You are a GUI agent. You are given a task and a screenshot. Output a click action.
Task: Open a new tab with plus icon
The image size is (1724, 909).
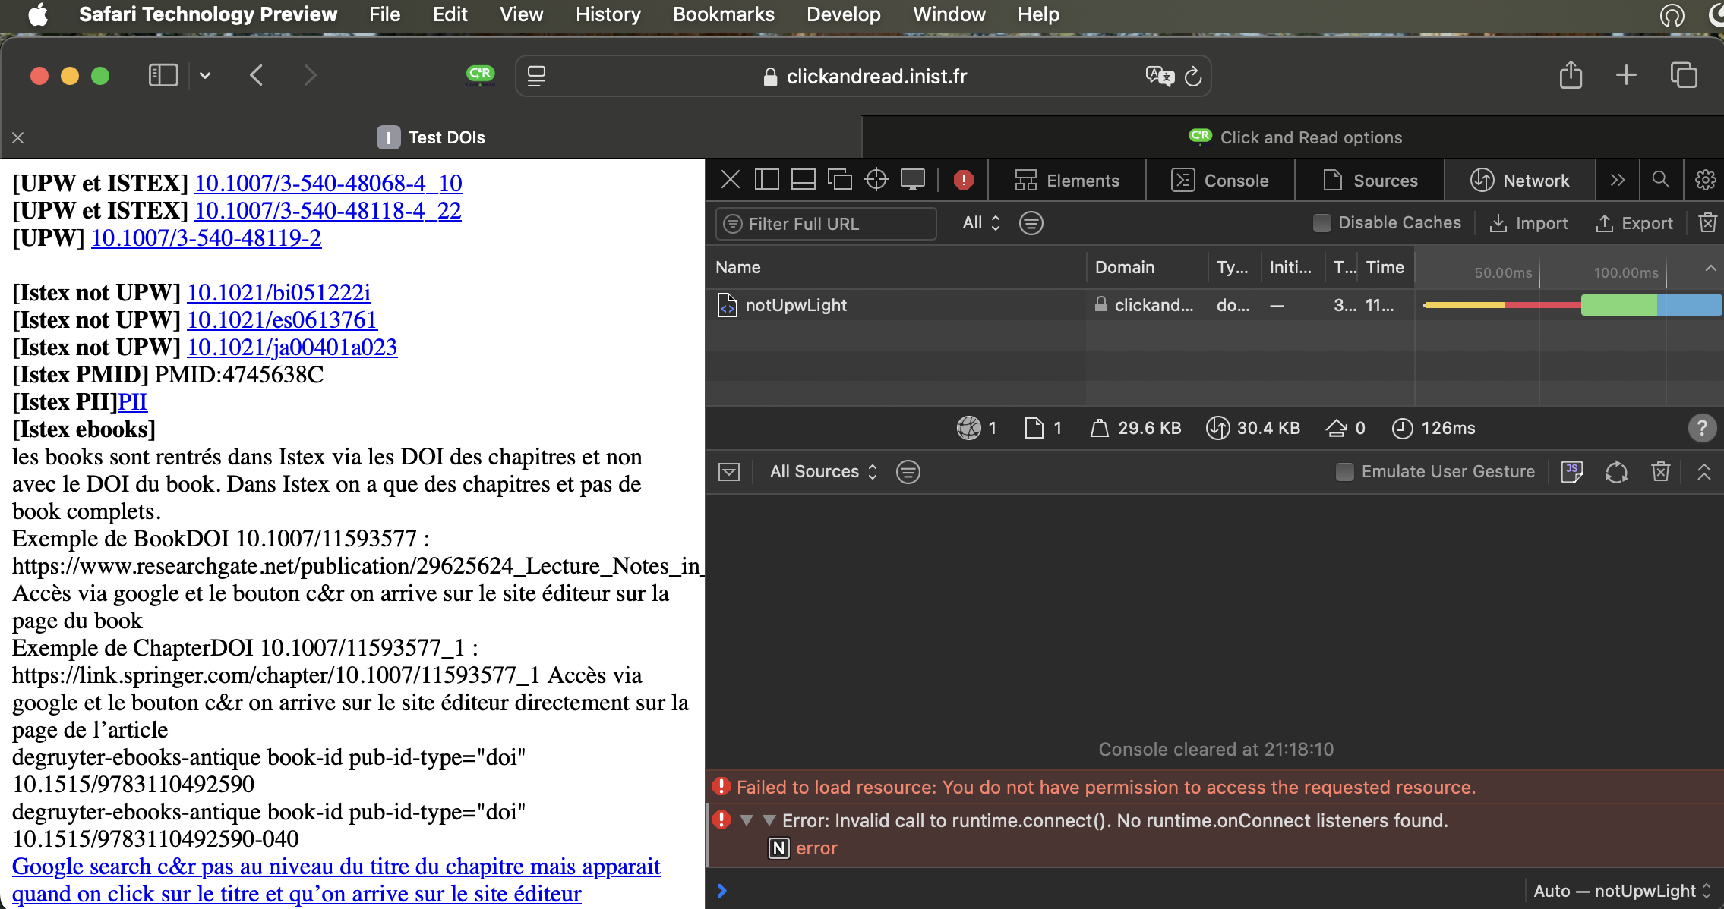[1626, 75]
